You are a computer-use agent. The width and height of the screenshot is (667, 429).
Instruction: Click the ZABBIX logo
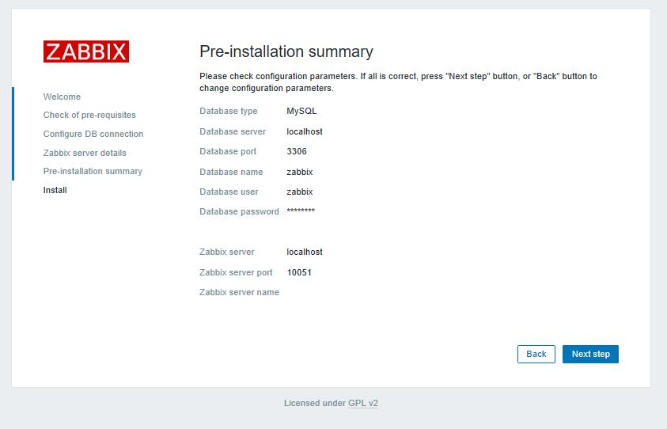tap(86, 51)
